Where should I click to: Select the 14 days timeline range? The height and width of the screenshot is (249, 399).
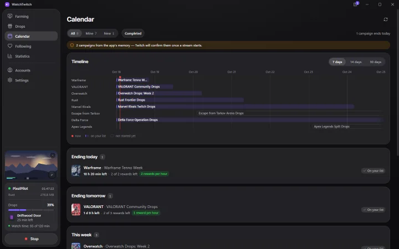(356, 62)
